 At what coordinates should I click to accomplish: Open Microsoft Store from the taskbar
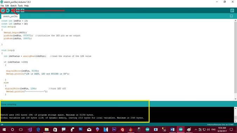coord(55,129)
